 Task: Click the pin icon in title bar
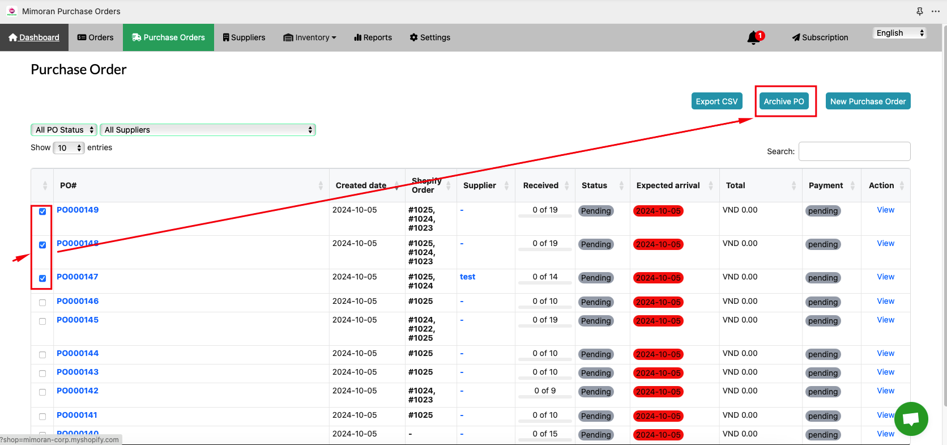[920, 11]
